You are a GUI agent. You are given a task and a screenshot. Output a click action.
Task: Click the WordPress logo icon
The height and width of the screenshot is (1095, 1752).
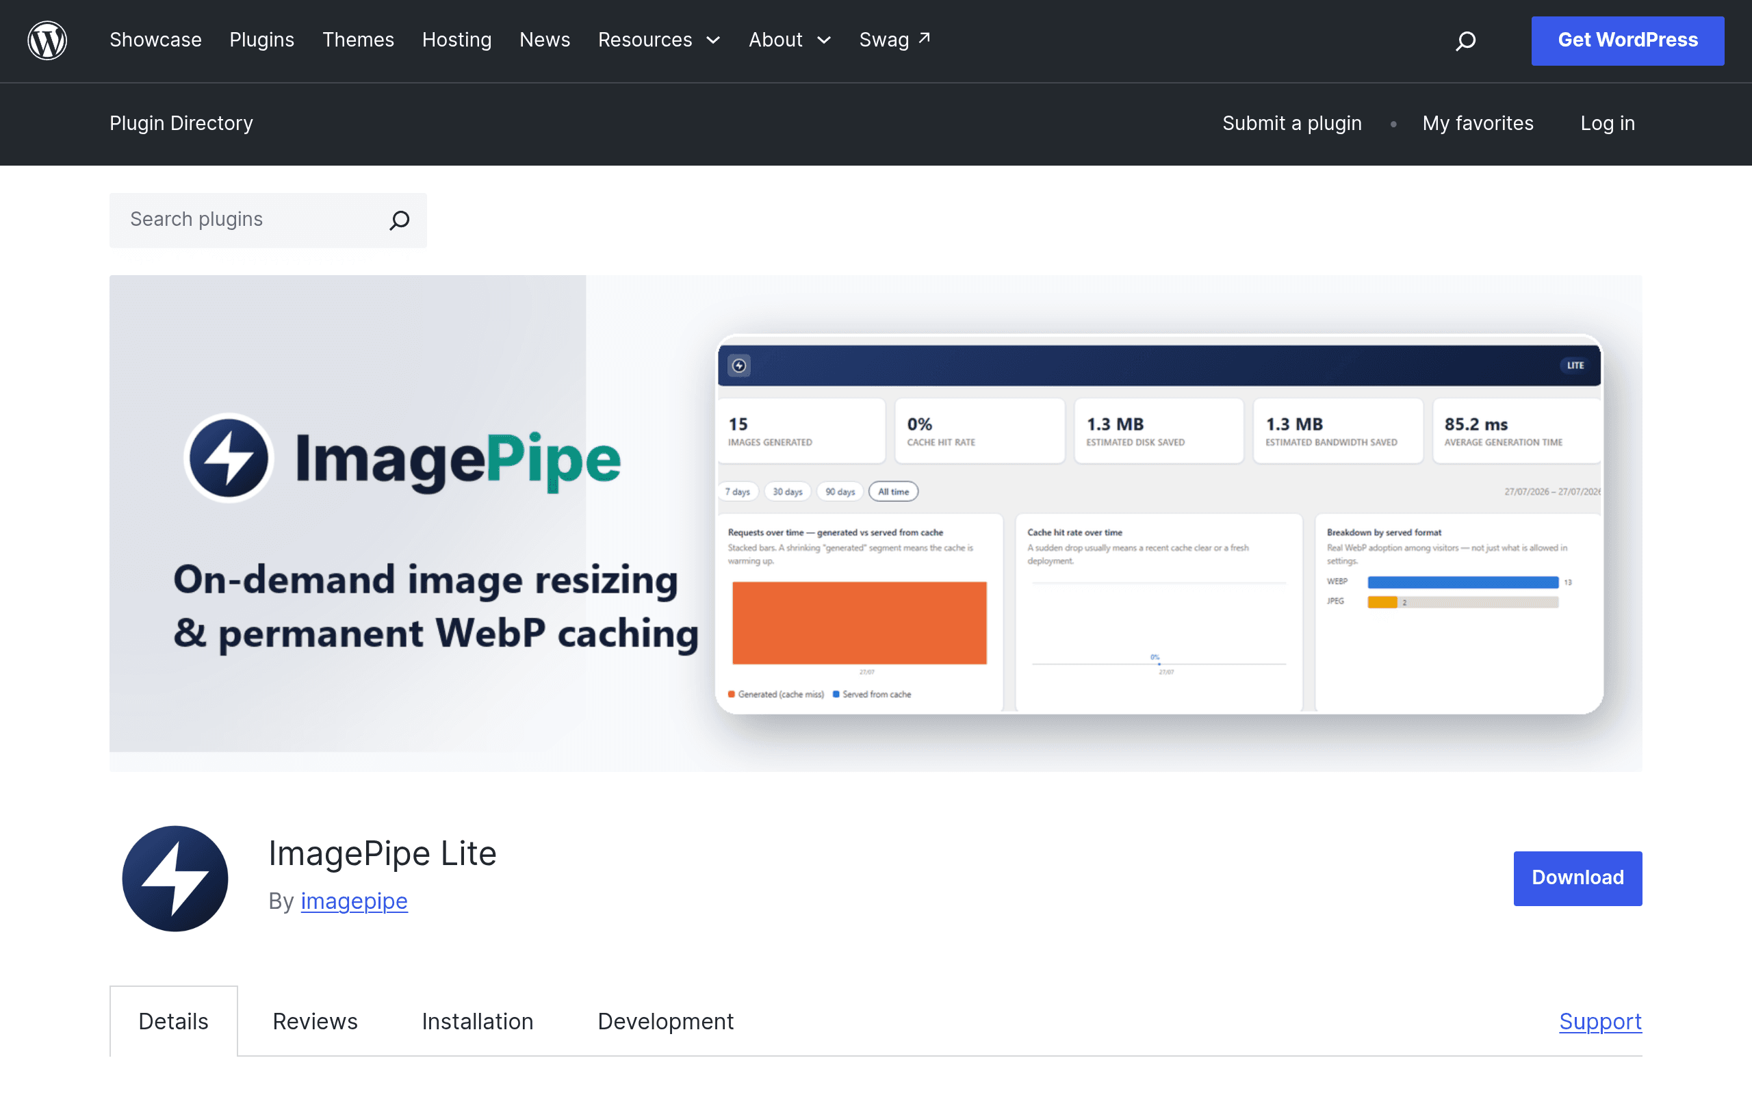[x=47, y=40]
